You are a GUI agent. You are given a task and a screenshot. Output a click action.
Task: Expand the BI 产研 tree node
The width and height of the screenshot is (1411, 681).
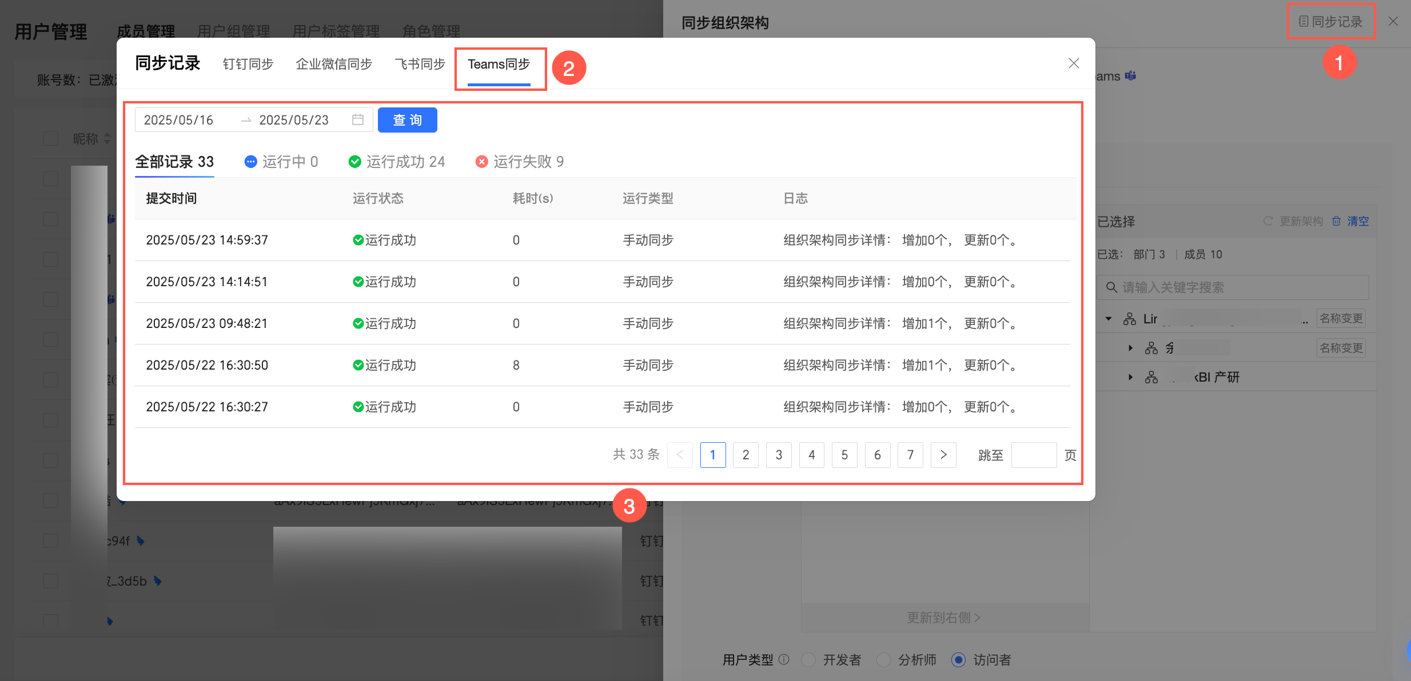tap(1130, 377)
